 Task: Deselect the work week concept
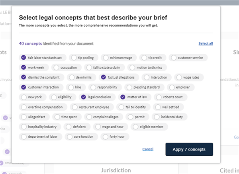coord(34,68)
